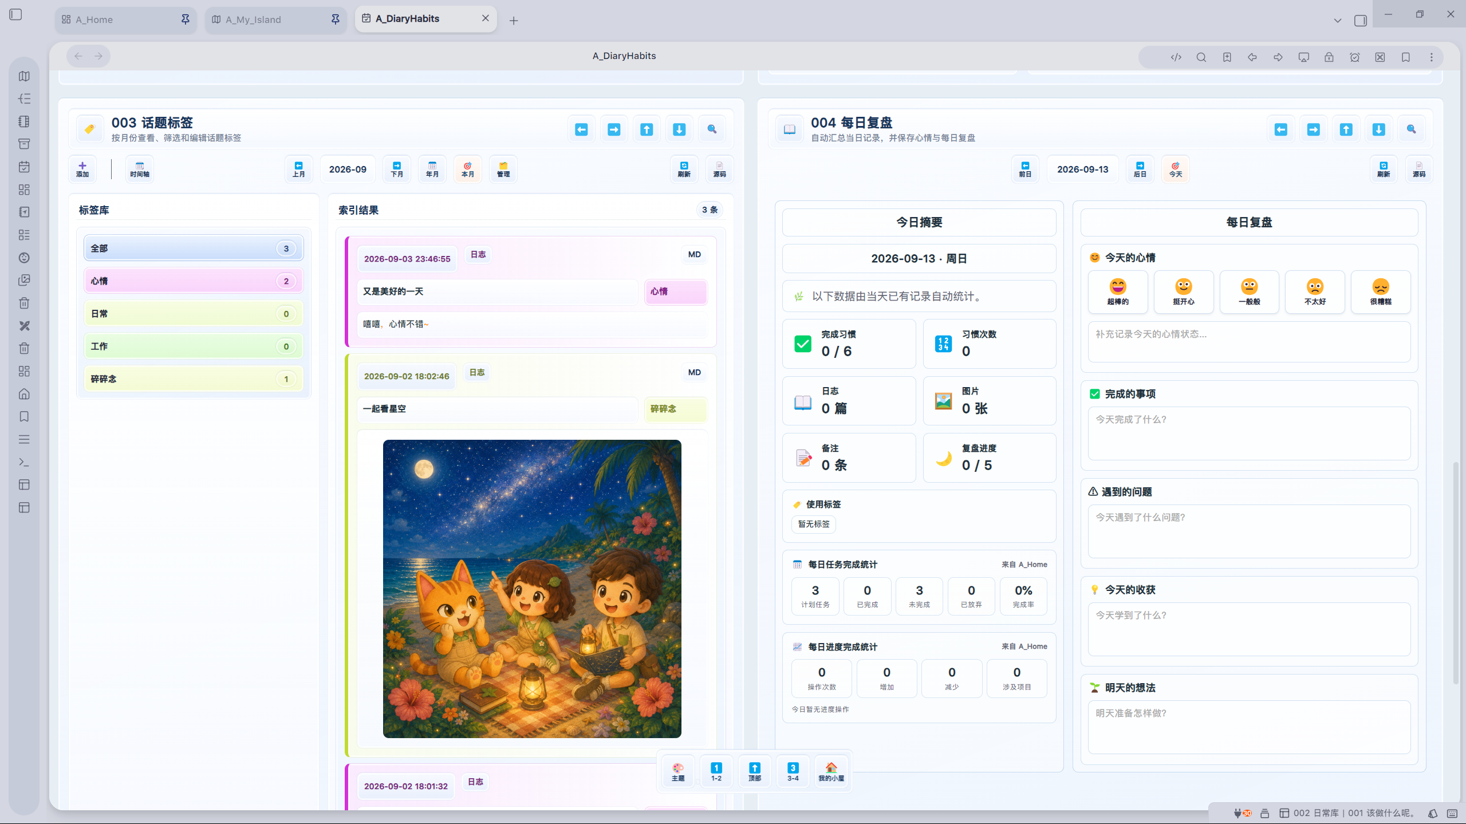The image size is (1466, 824).
Task: Filter by 日常 in the tag library
Action: (194, 314)
